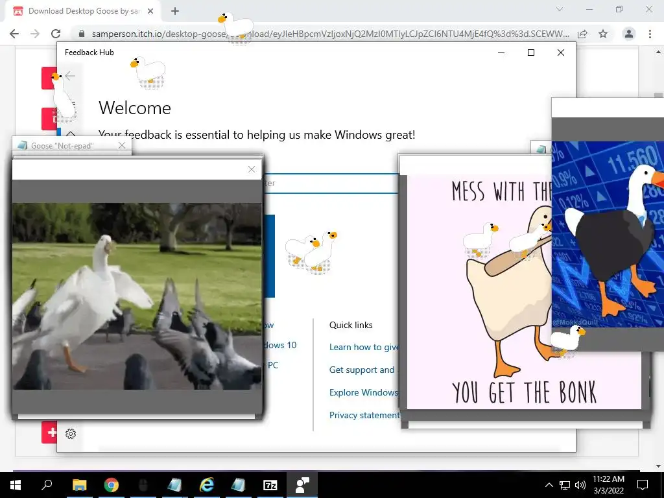Viewport: 664px width, 498px height.
Task: Open clock showing 11:22 AM
Action: 608,485
